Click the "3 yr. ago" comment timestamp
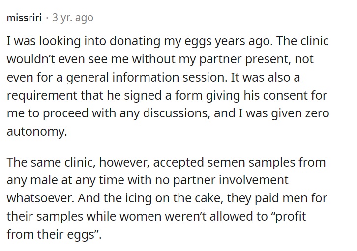 (73, 18)
